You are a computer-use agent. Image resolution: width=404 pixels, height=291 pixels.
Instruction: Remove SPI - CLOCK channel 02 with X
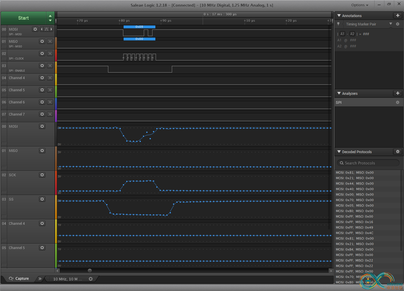click(x=50, y=53)
